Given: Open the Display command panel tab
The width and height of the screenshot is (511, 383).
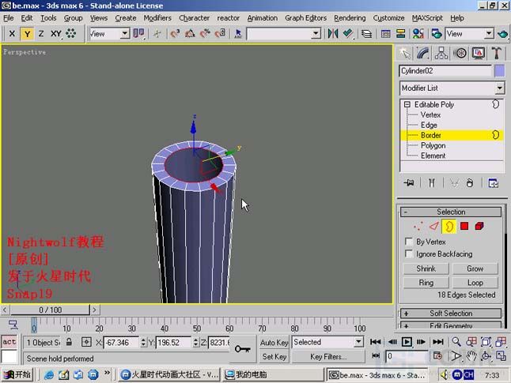Looking at the screenshot, I should 478,53.
